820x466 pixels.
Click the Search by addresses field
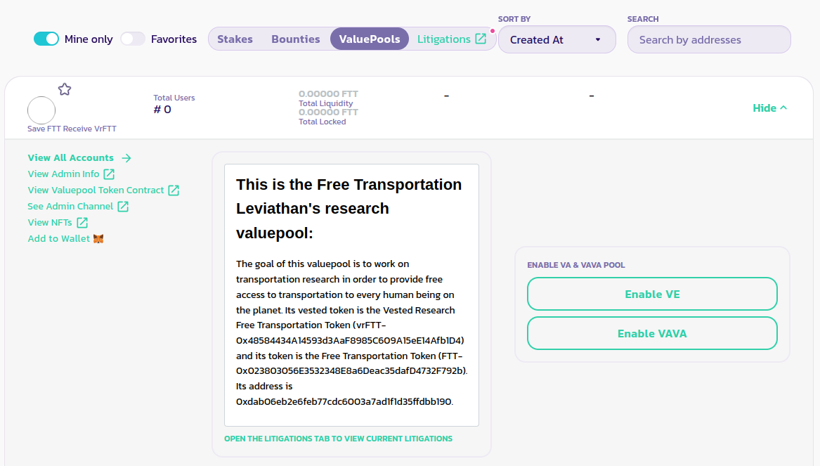pos(708,40)
